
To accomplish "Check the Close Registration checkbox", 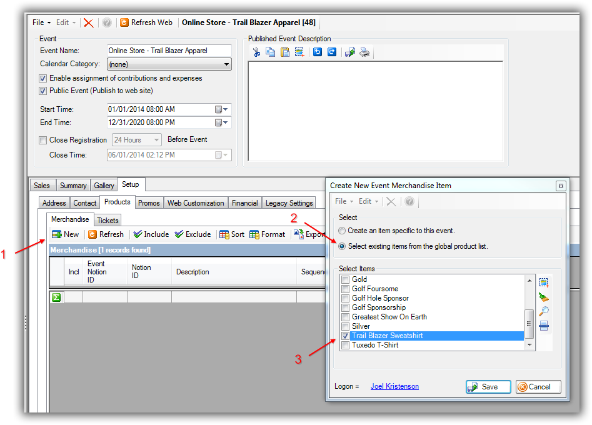I will pos(43,140).
